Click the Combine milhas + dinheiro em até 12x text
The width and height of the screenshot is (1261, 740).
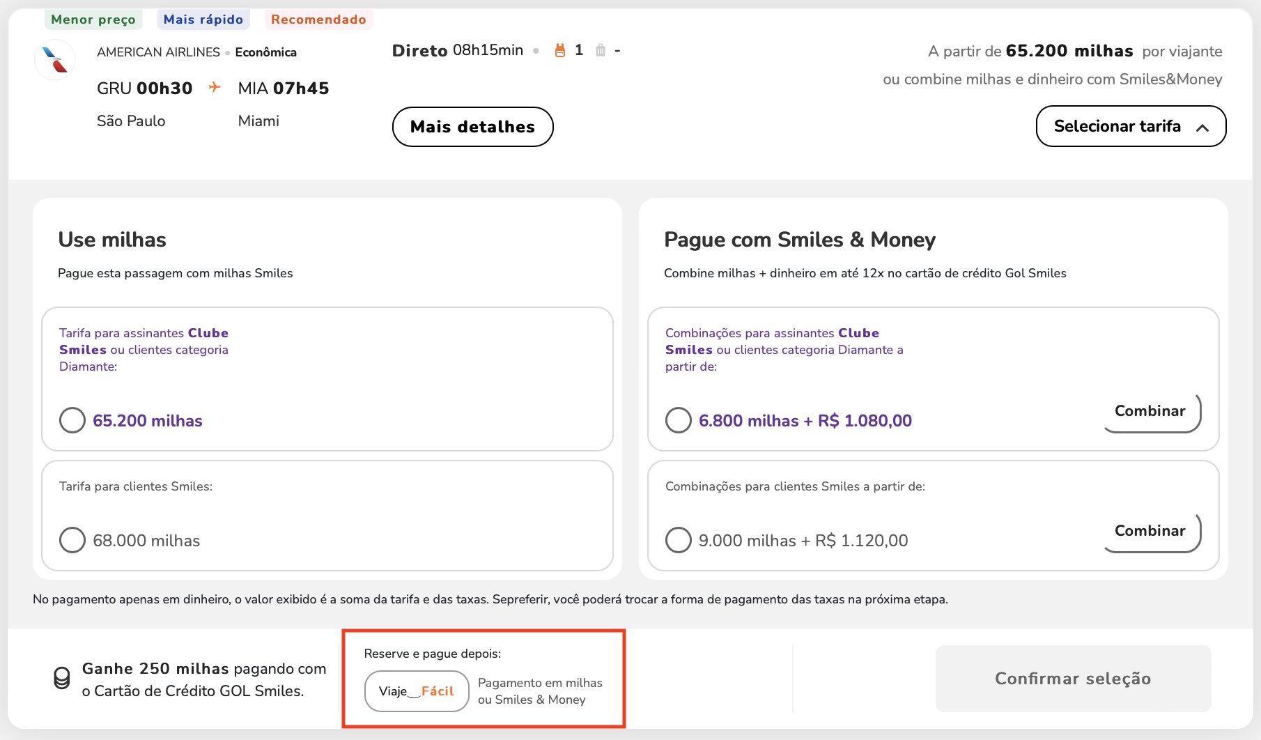pos(865,273)
